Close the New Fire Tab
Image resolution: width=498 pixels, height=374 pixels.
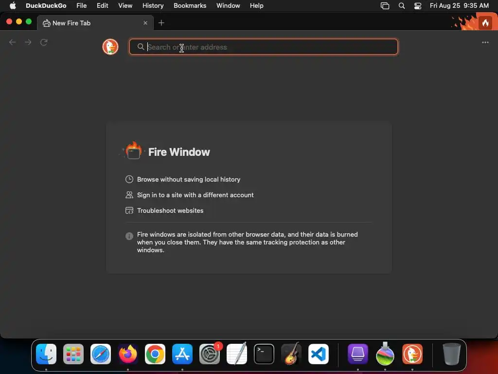click(145, 23)
